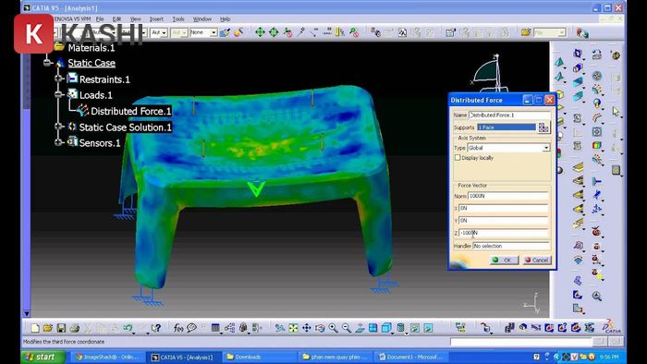Viewport: 647px width, 364px height.
Task: Select Materials.1 in the specification tree
Action: (92, 48)
